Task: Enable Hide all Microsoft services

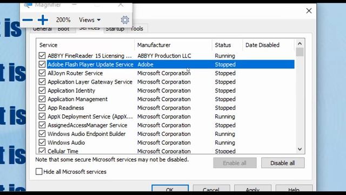Action: tap(39, 172)
